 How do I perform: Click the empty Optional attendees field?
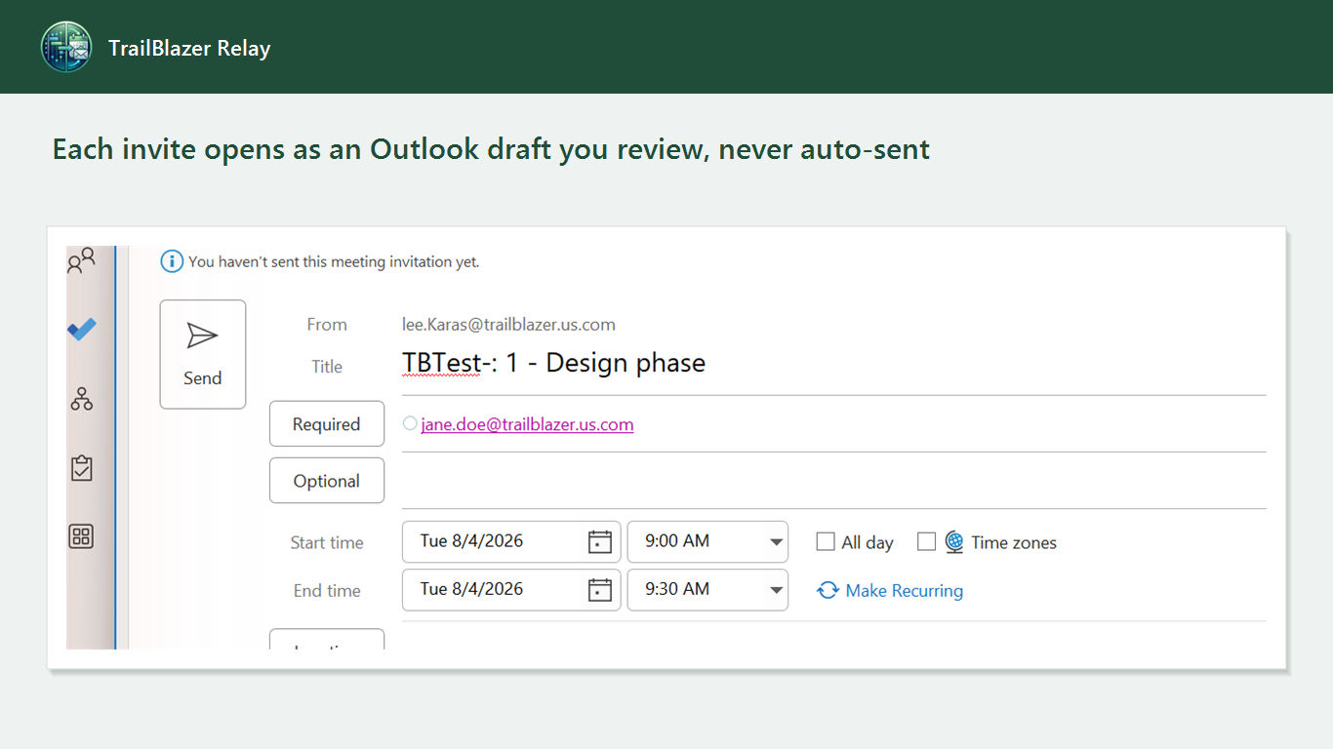pyautogui.click(x=833, y=481)
